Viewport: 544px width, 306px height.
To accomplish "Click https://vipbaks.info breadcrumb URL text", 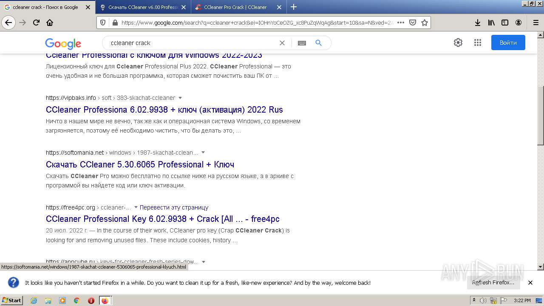I will [x=71, y=98].
